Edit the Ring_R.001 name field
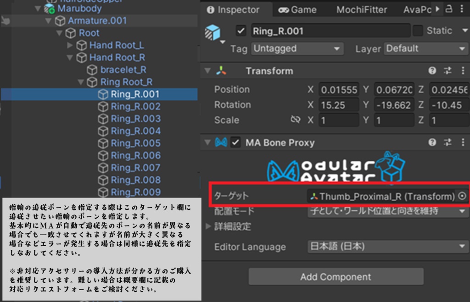The height and width of the screenshot is (302, 470). [x=330, y=31]
